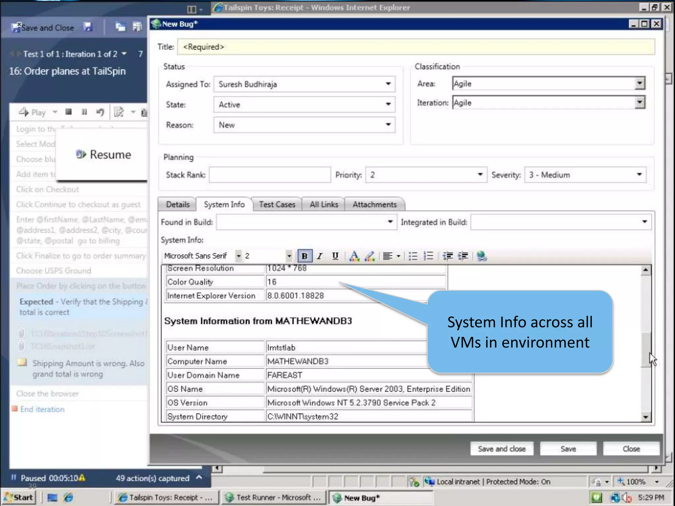Open the Windows Start menu

[x=19, y=497]
